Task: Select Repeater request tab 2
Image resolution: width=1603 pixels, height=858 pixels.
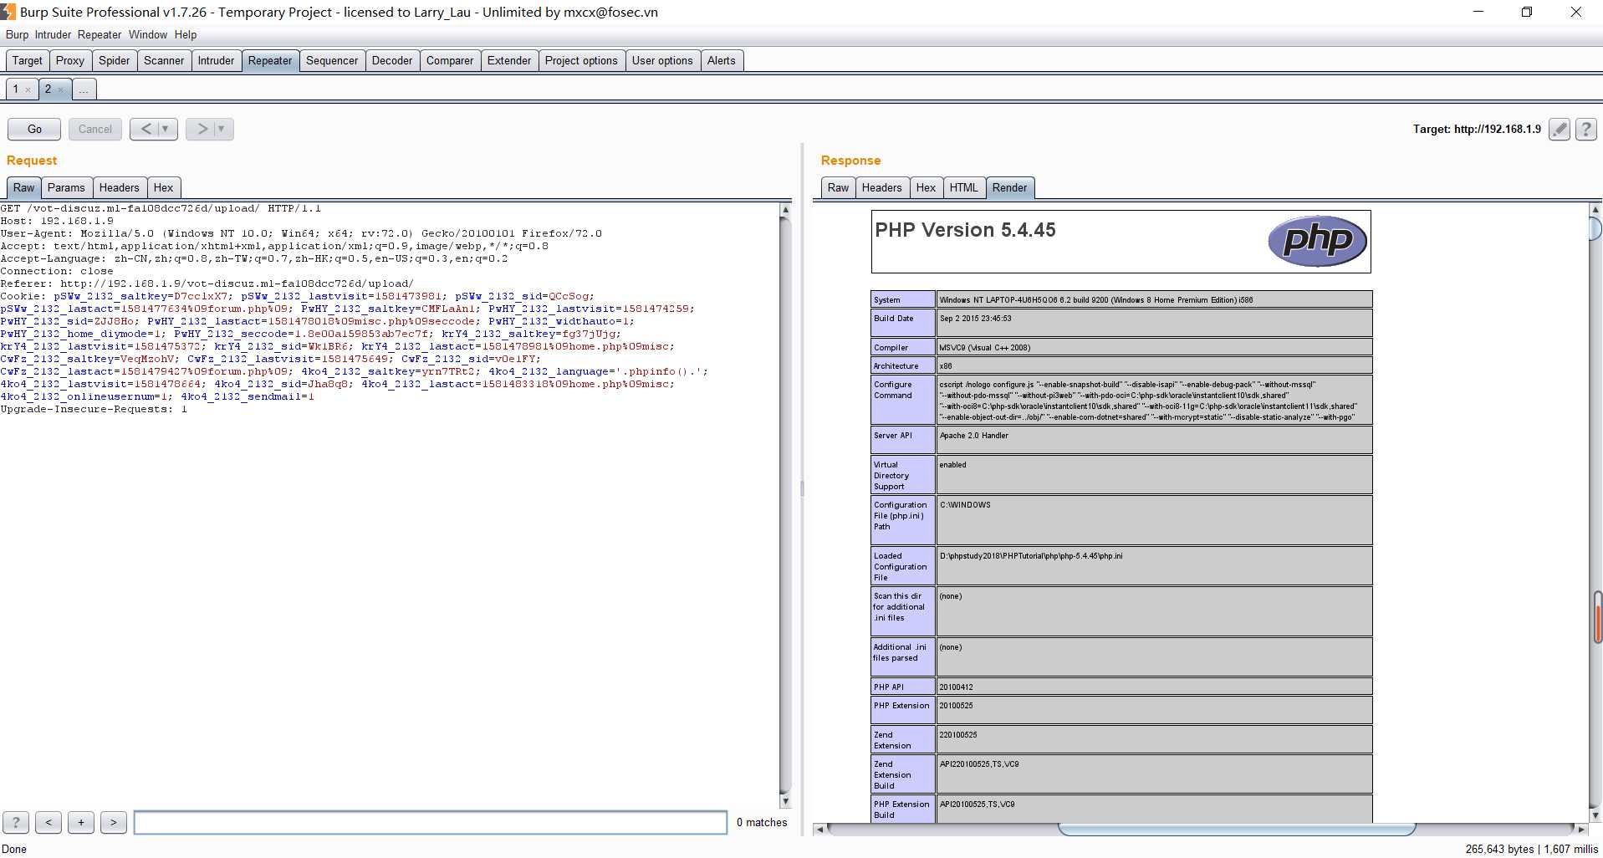Action: click(x=48, y=89)
